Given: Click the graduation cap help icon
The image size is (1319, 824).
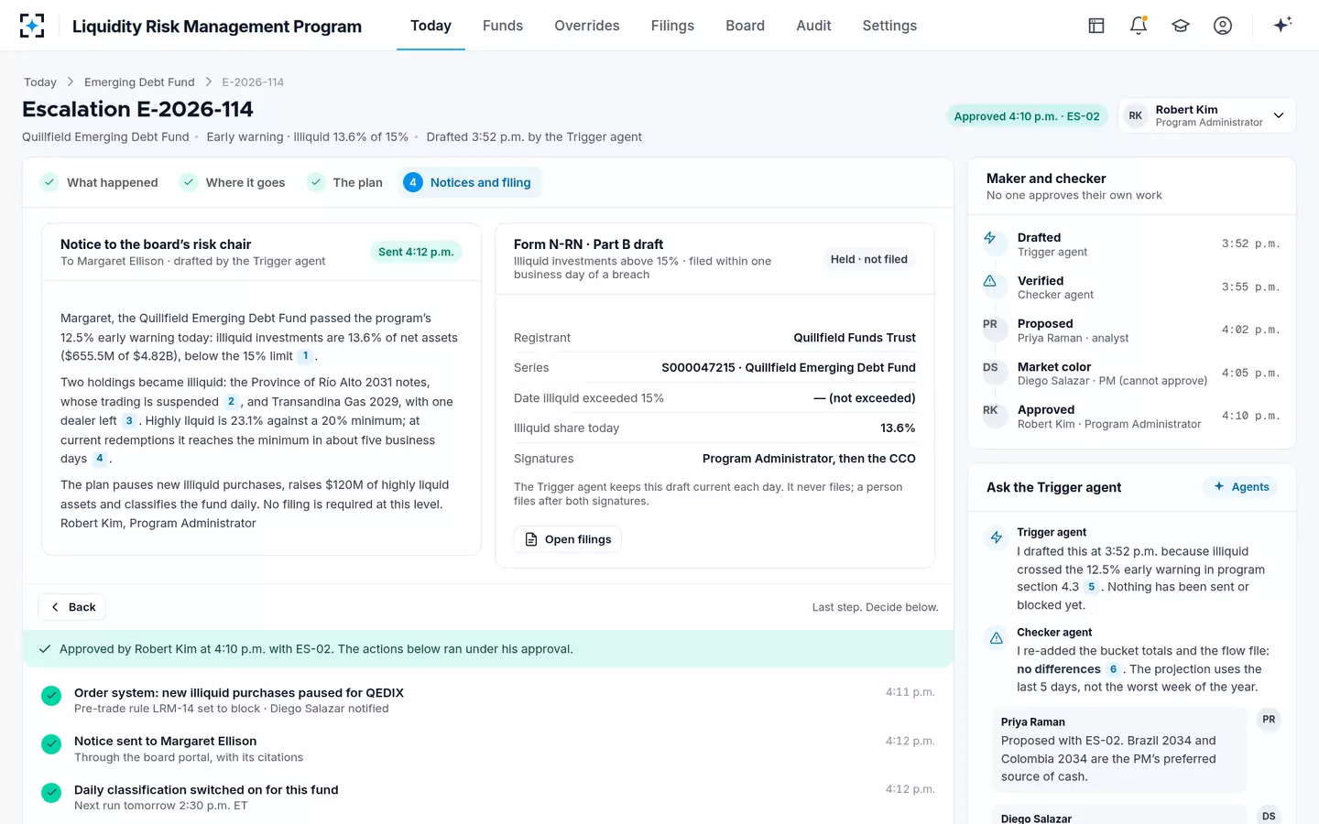Looking at the screenshot, I should point(1181,26).
